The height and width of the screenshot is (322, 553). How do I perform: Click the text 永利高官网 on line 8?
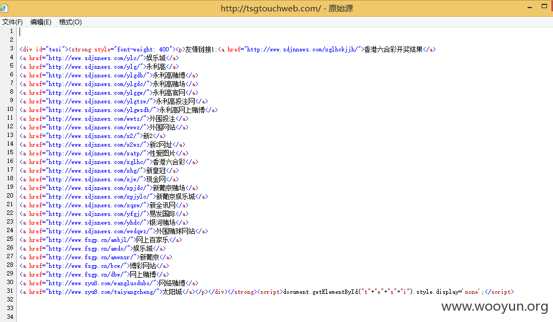click(169, 93)
